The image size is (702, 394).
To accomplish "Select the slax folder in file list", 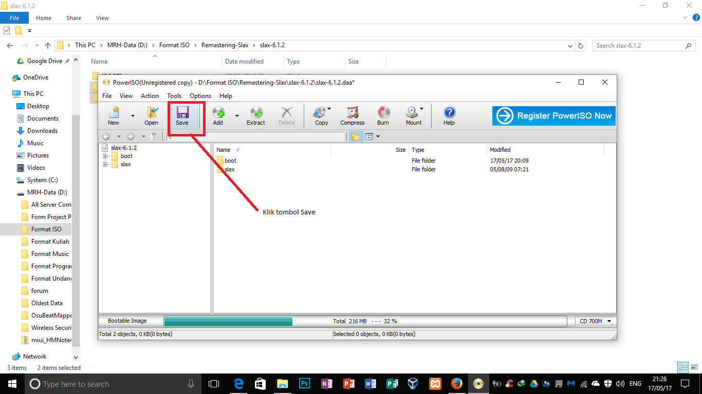I will point(226,169).
